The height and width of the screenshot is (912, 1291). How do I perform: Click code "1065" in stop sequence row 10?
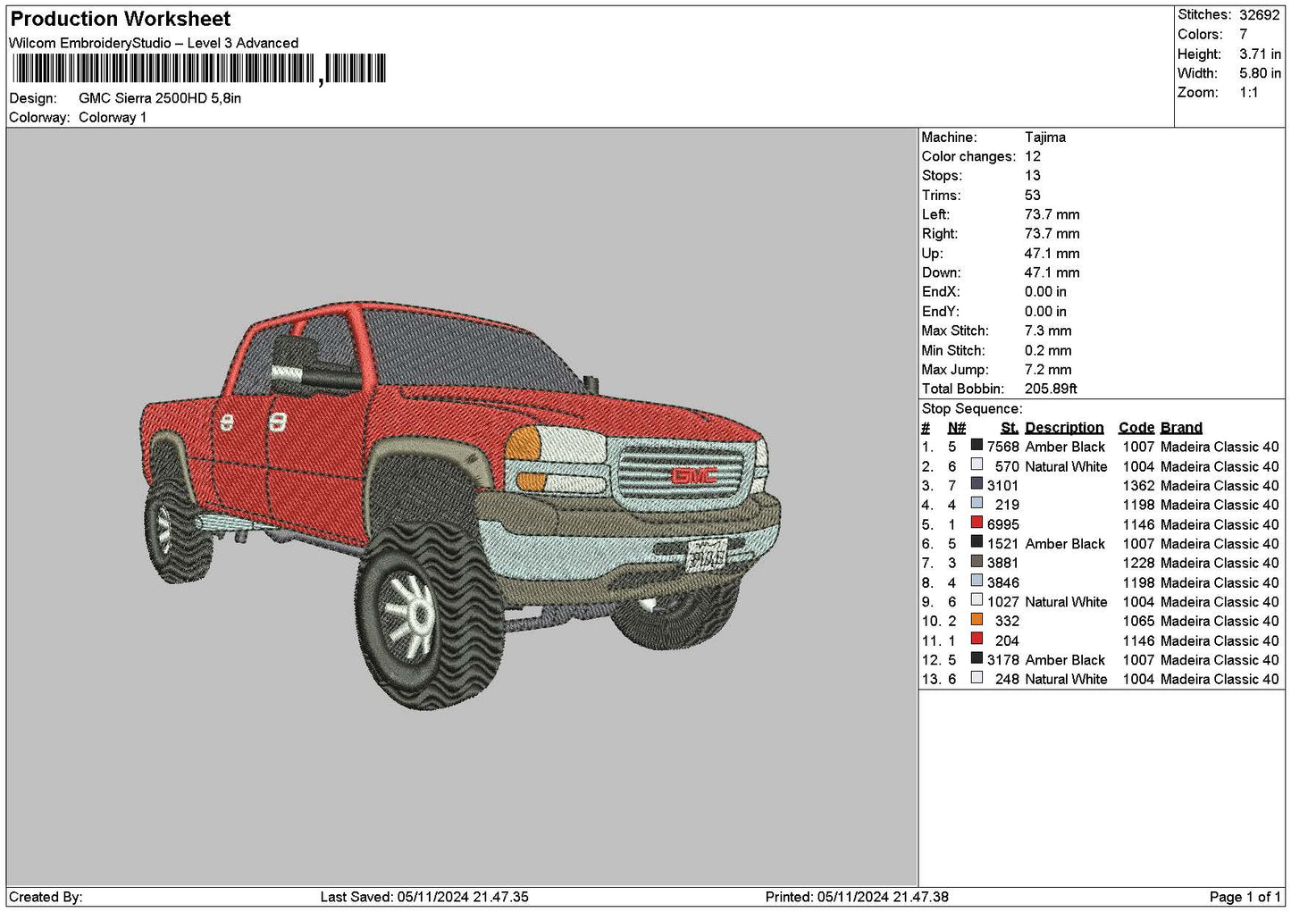(x=1139, y=621)
